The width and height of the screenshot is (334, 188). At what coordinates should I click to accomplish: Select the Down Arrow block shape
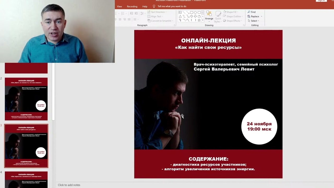pos(195,16)
